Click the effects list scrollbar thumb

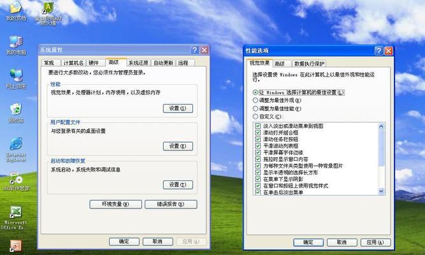click(x=381, y=148)
